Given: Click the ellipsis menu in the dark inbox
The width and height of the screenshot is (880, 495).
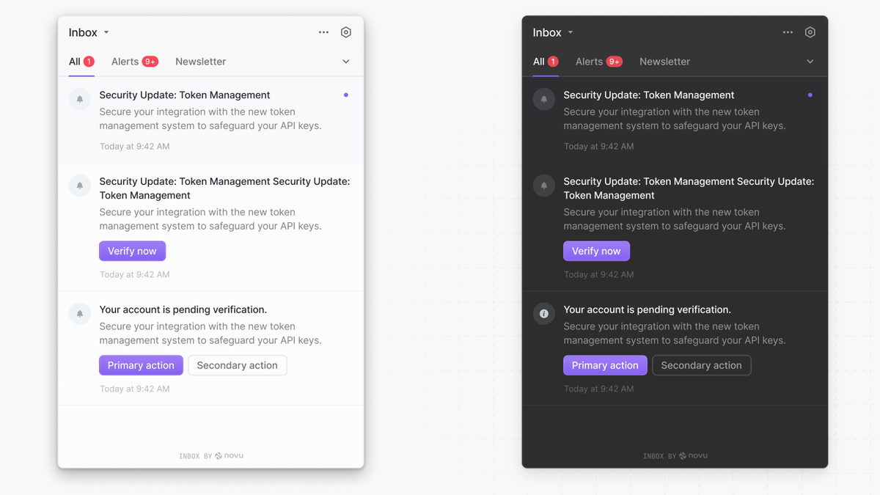Looking at the screenshot, I should coord(788,32).
